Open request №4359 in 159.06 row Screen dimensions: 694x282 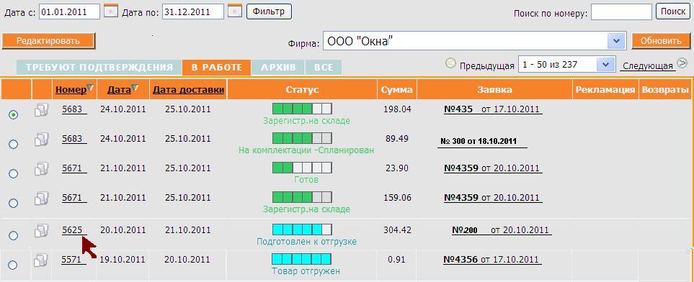click(493, 198)
